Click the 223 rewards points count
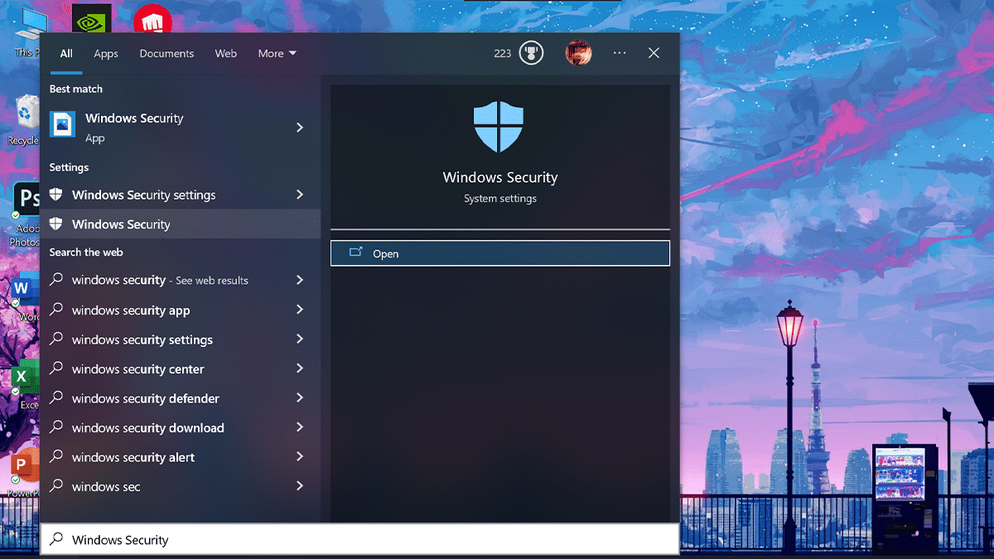Screen dimensions: 994x559 pyautogui.click(x=503, y=53)
